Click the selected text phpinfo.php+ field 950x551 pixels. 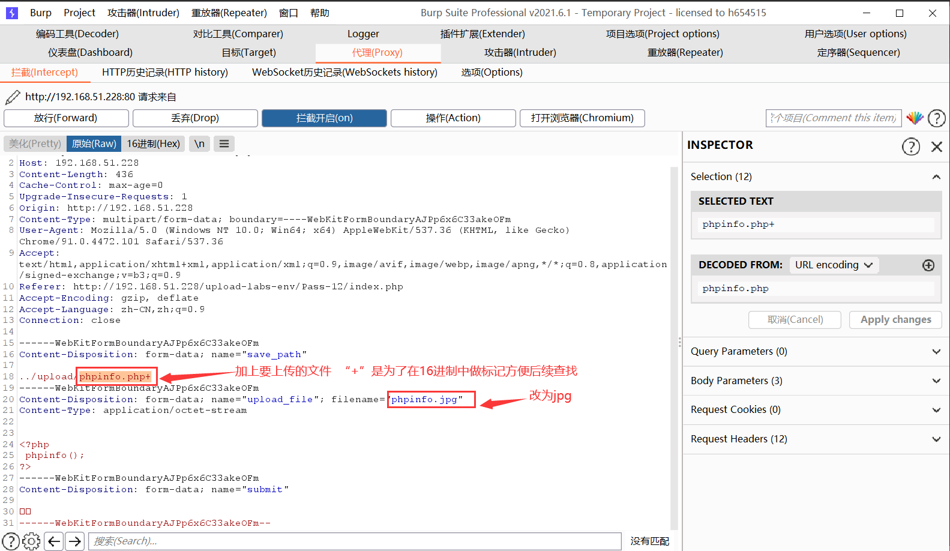click(817, 224)
